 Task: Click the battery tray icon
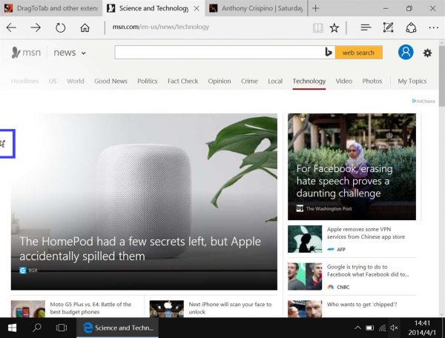[x=369, y=328]
